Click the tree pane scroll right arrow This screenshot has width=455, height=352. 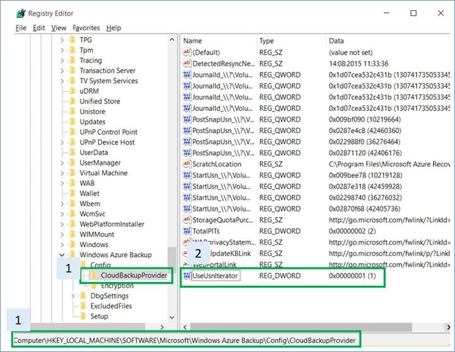click(x=162, y=327)
